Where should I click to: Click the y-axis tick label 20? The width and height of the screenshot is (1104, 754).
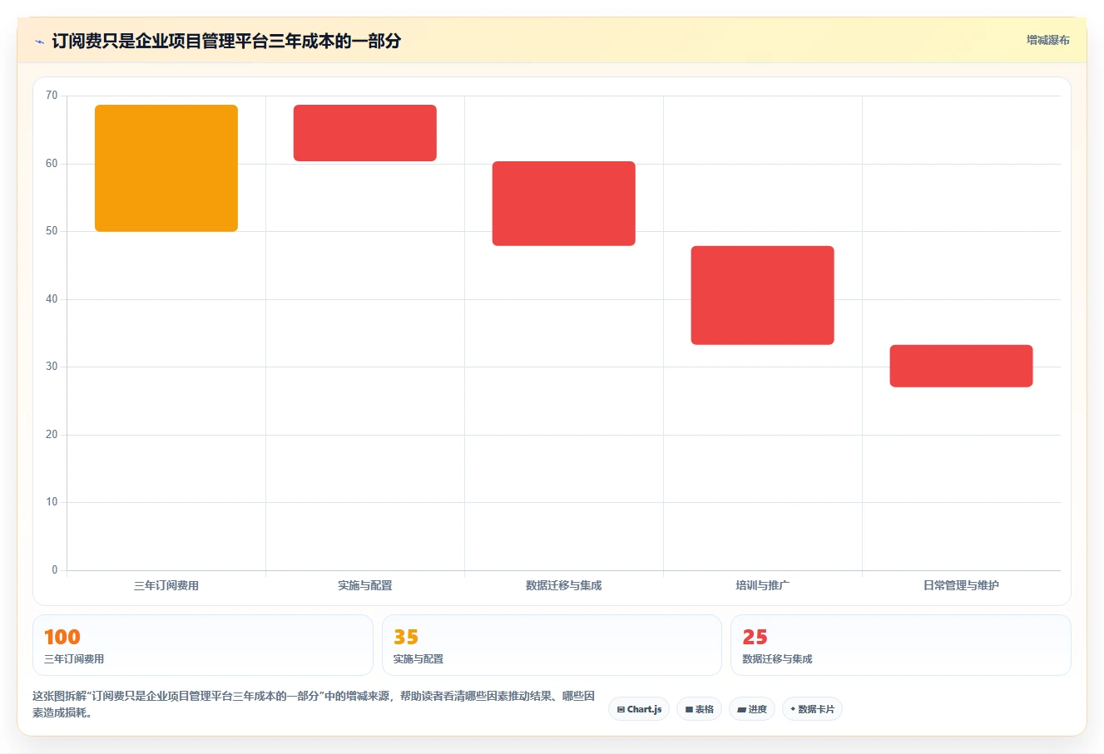tap(52, 435)
